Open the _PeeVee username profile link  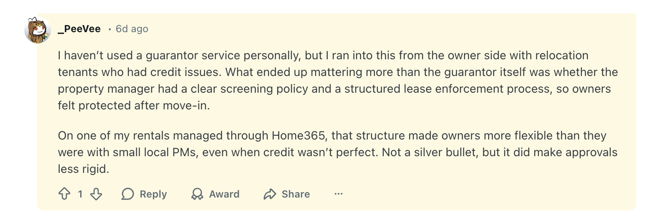79,29
